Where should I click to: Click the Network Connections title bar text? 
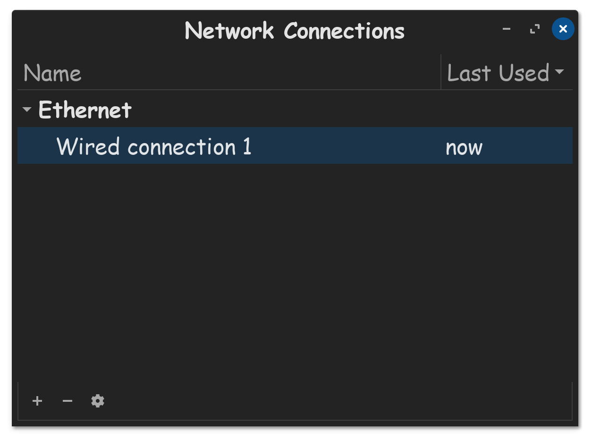(x=295, y=31)
